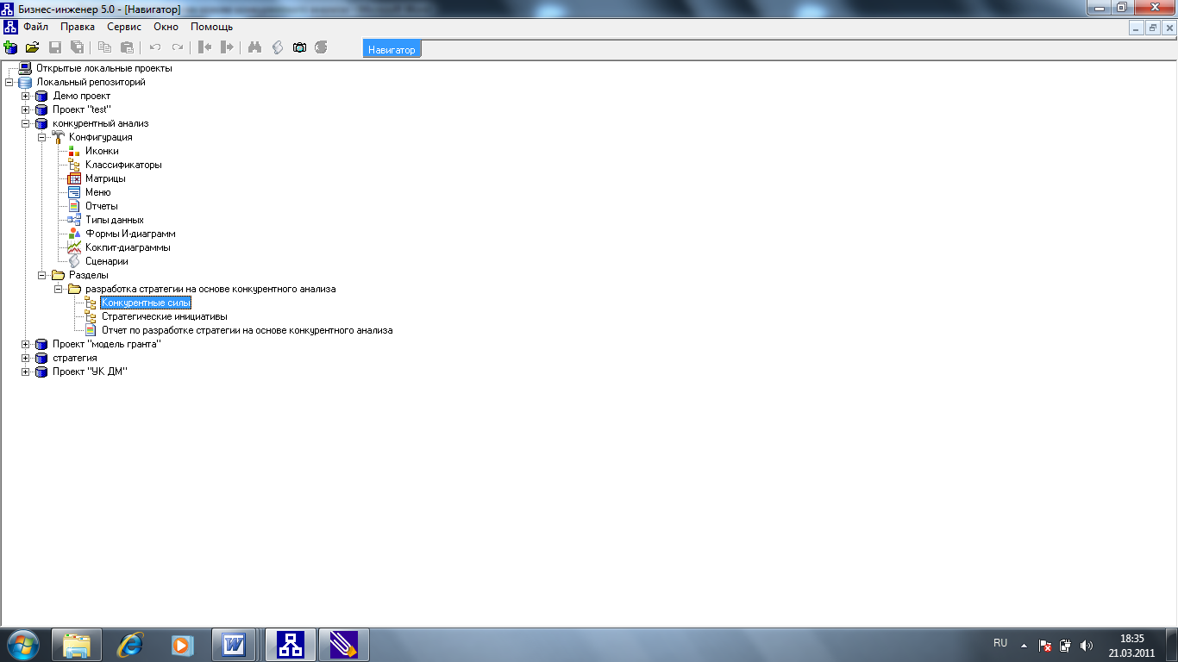
Task: Collapse the Конфигурация branch
Action: click(x=41, y=137)
